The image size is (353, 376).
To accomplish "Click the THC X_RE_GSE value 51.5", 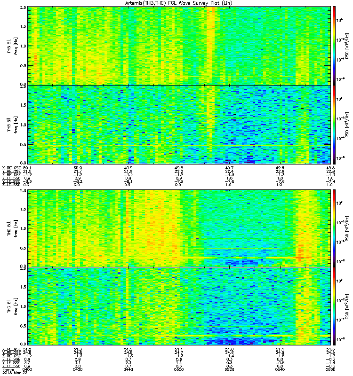I will (27, 349).
